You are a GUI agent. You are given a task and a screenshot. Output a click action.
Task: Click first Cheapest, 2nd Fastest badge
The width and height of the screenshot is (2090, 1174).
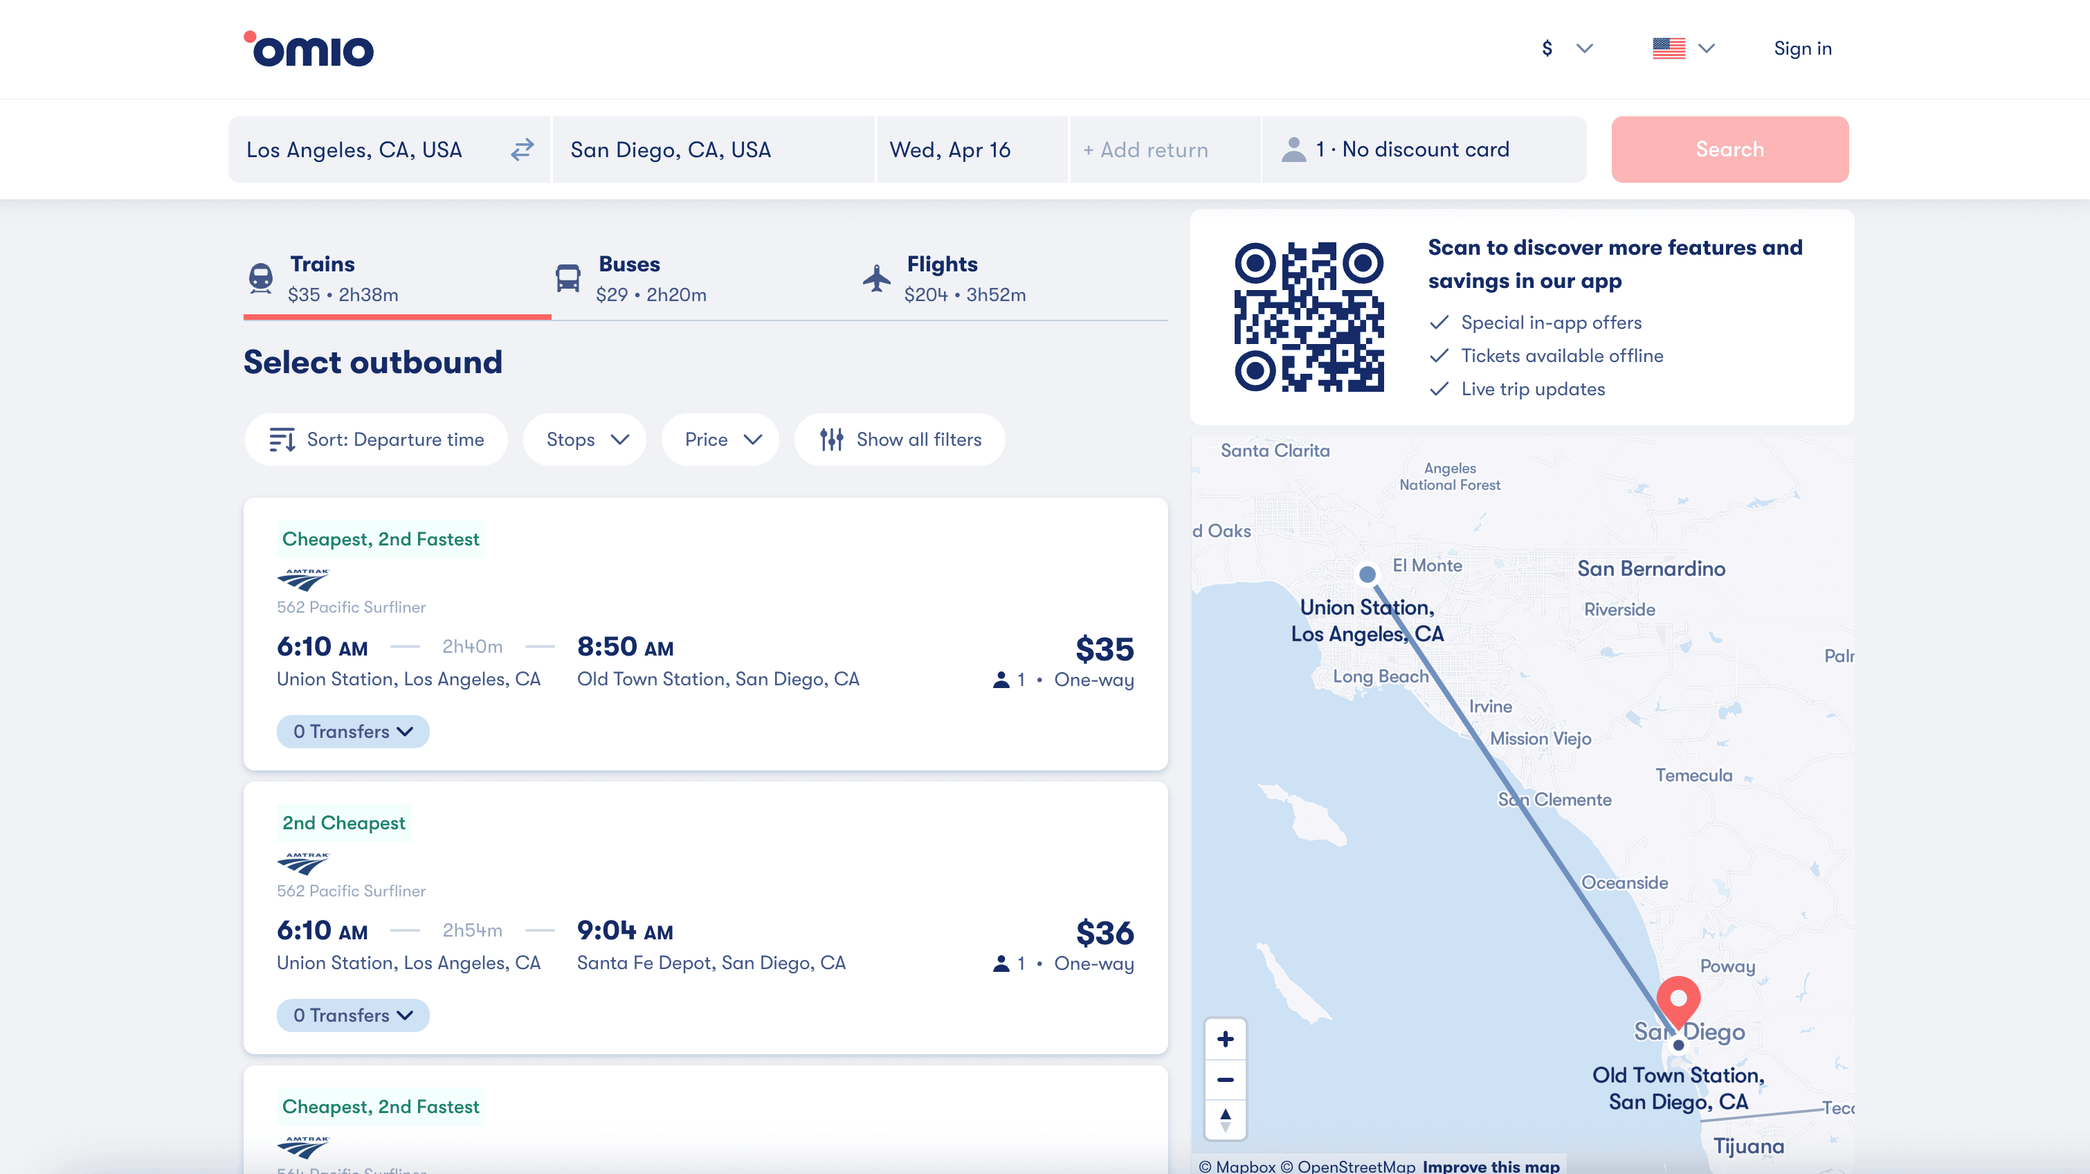click(381, 539)
